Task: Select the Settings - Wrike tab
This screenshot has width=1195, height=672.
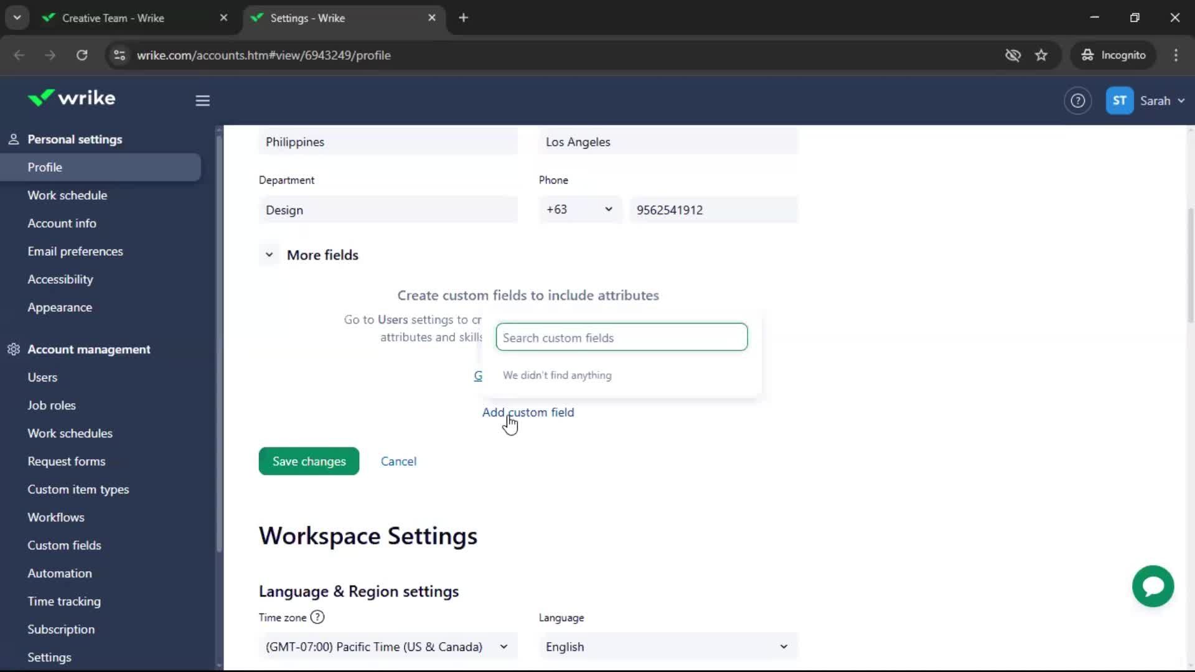Action: click(343, 18)
